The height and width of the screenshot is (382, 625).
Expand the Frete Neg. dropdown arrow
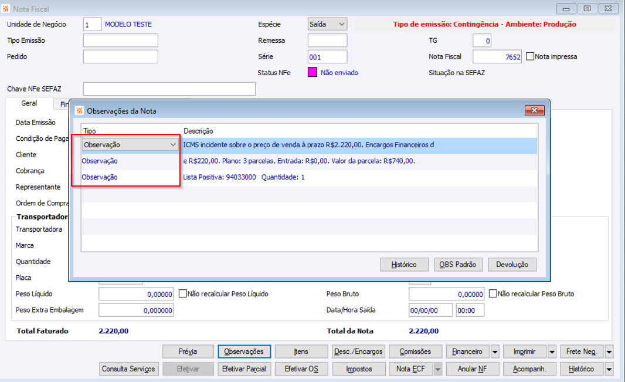pyautogui.click(x=609, y=351)
